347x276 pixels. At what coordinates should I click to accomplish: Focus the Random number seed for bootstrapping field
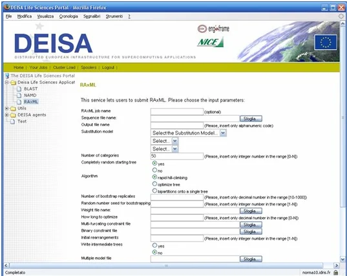(177, 204)
